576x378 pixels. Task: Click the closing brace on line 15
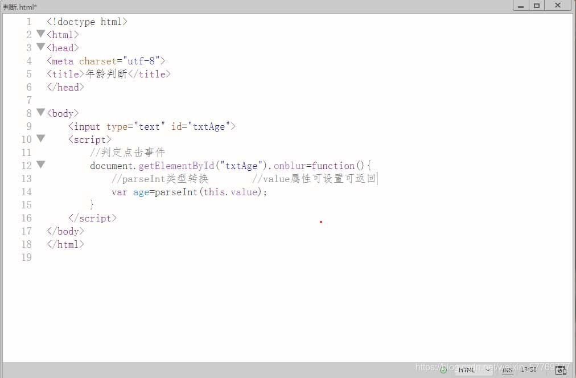pyautogui.click(x=92, y=204)
